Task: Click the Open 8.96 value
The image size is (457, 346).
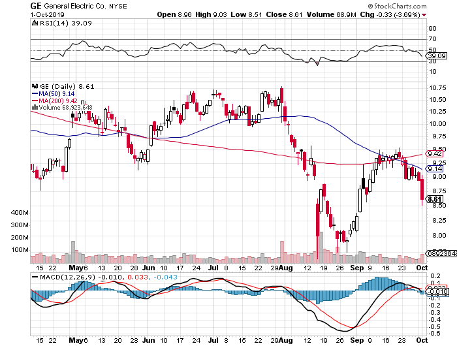Action: pos(174,14)
